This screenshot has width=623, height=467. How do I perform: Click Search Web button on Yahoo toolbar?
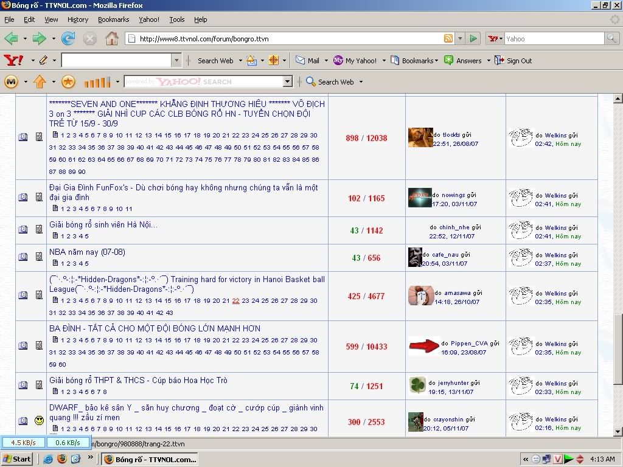215,60
